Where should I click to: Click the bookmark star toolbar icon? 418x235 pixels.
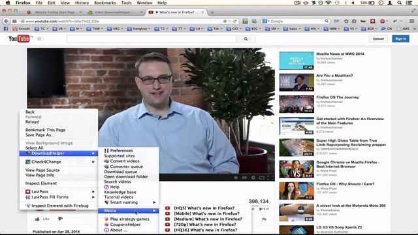[x=346, y=21]
